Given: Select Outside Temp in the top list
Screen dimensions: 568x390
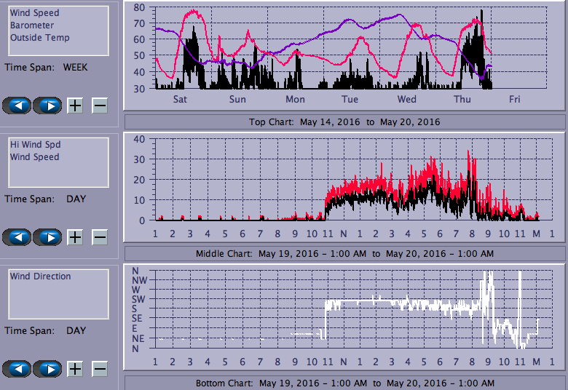Looking at the screenshot, I should tap(39, 38).
